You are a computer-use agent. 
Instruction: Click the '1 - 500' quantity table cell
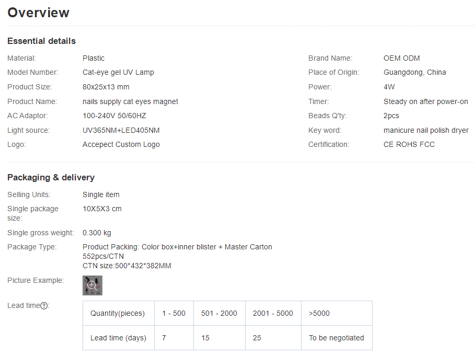[173, 313]
